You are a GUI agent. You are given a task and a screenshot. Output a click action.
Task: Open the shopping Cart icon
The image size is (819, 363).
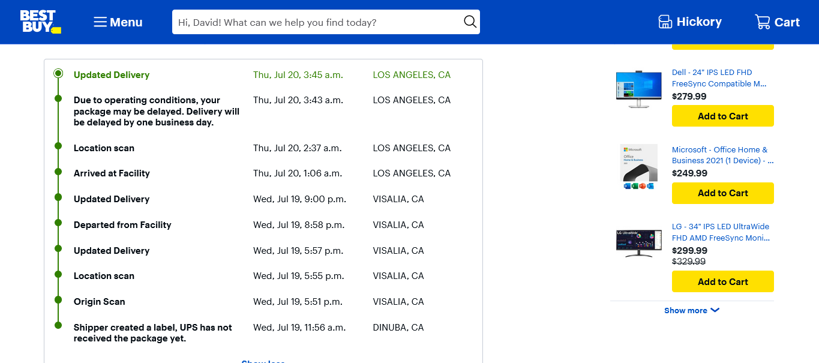pyautogui.click(x=762, y=22)
